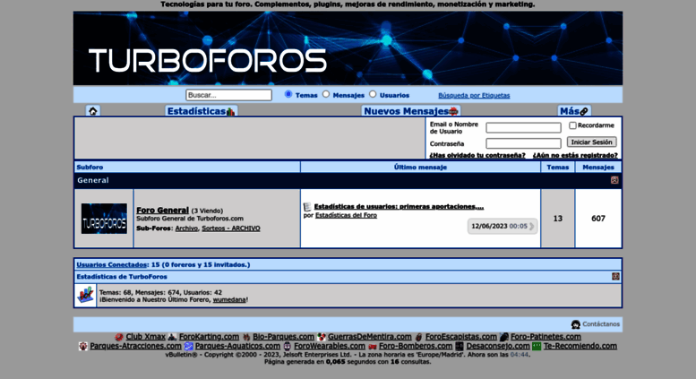Click the Contáctanos headset icon
This screenshot has width=696, height=379.
click(x=576, y=324)
